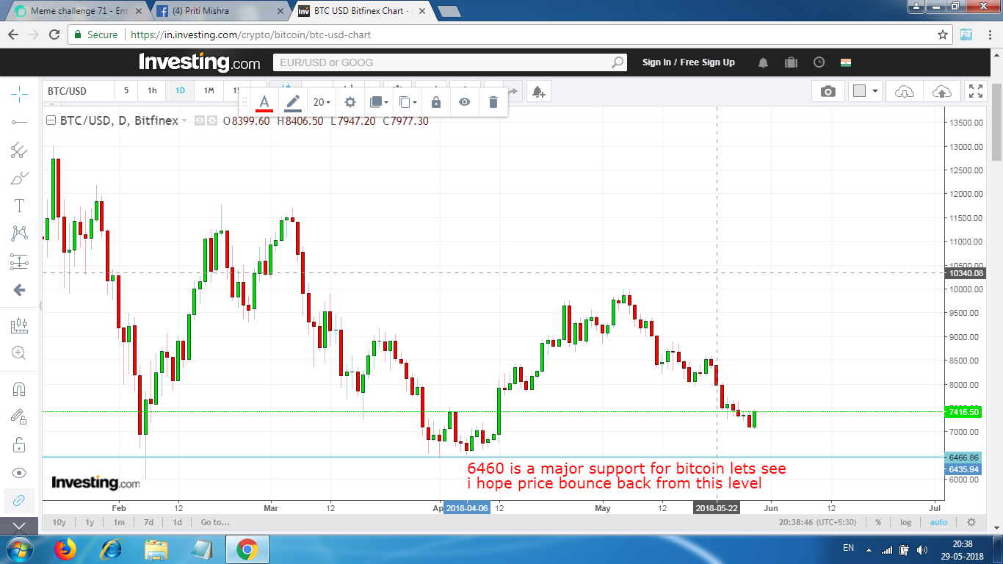This screenshot has height=564, width=1003.
Task: Click the highlighted link icon in left sidebar
Action: tap(19, 500)
